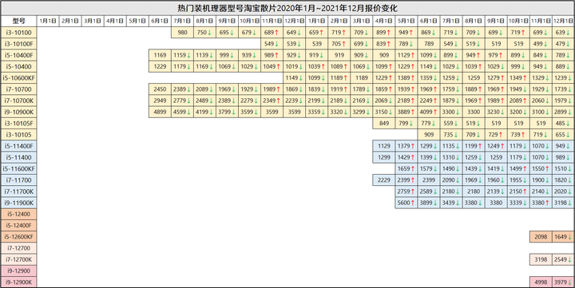This screenshot has width=575, height=288.
Task: Select the 2450 price cell for i7-10700
Action: tap(160, 89)
